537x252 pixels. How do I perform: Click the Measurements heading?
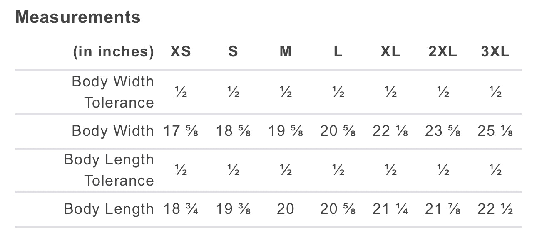78,17
